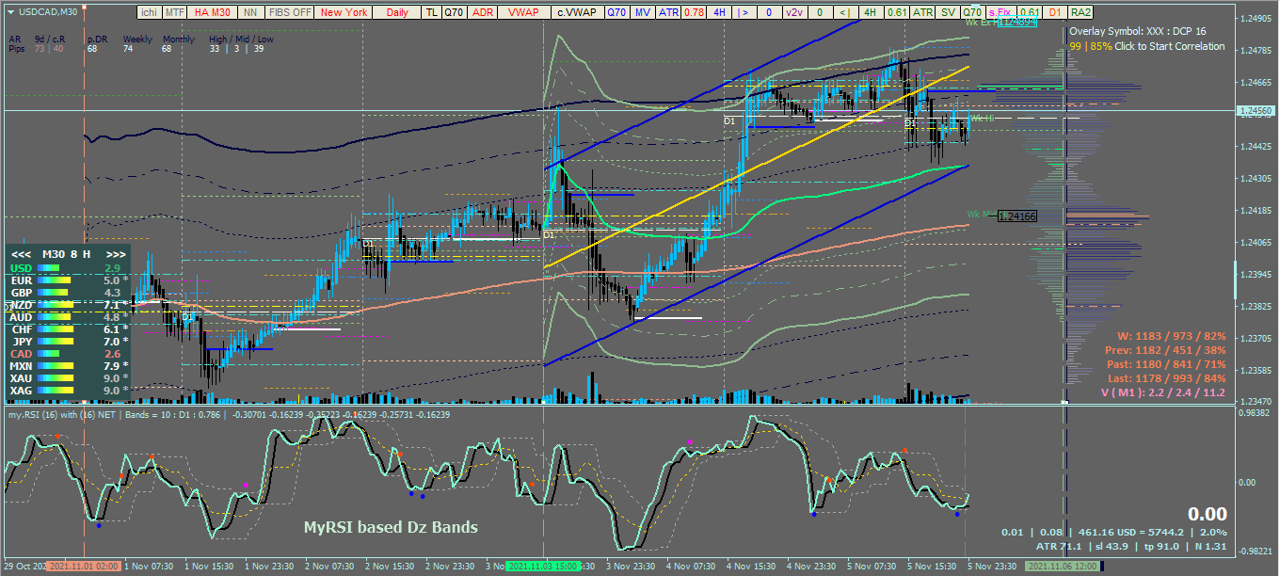Click the 1.24560 current price label
This screenshot has width=1280, height=576.
pyautogui.click(x=1255, y=111)
